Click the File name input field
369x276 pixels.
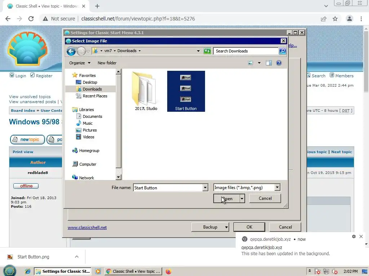168,188
